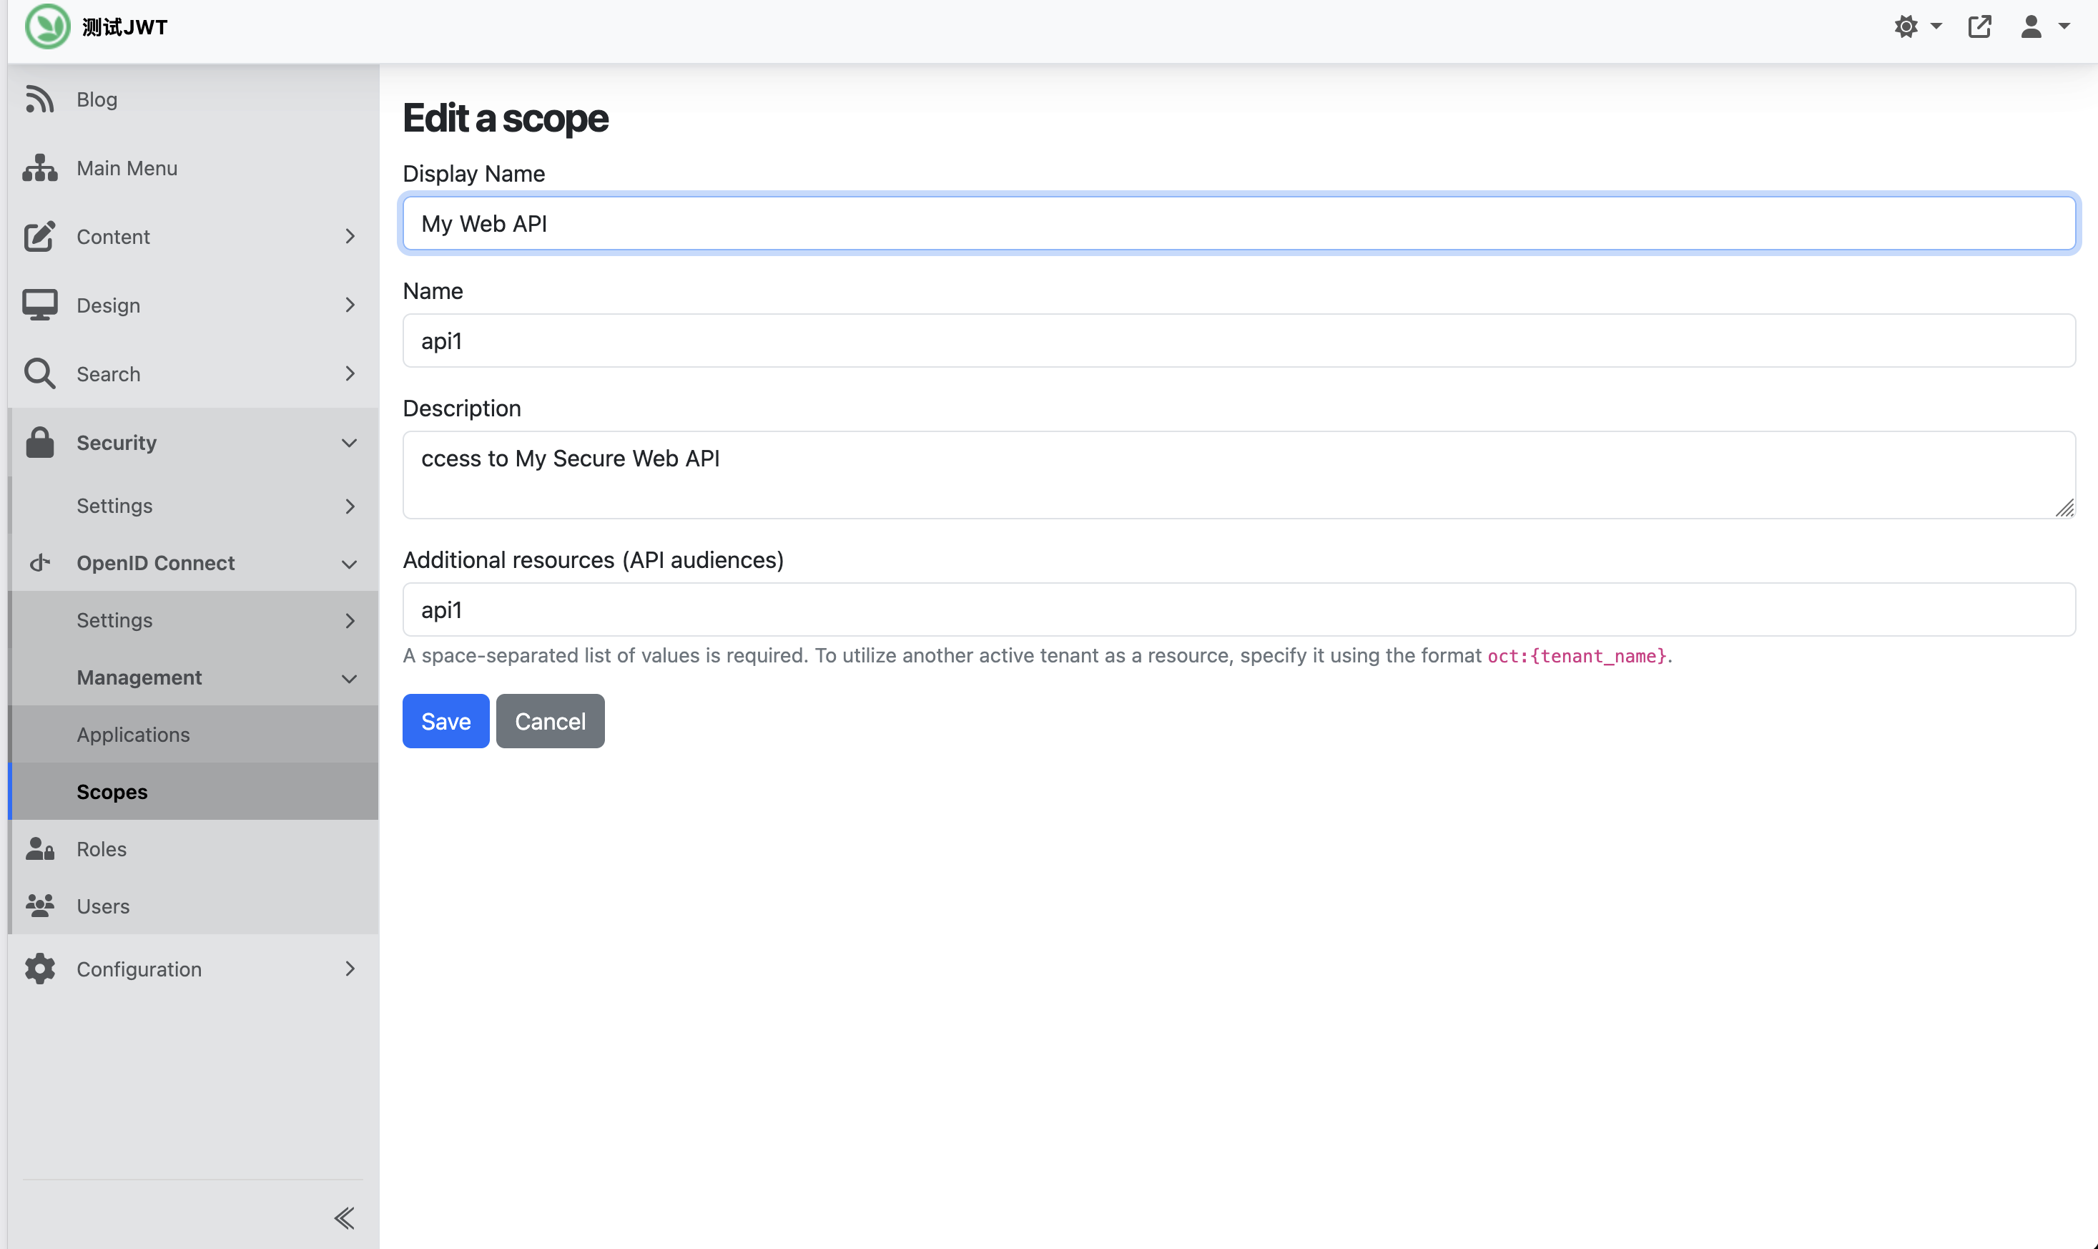Click the Description field label
Viewport: 2098px width, 1249px height.
point(462,408)
